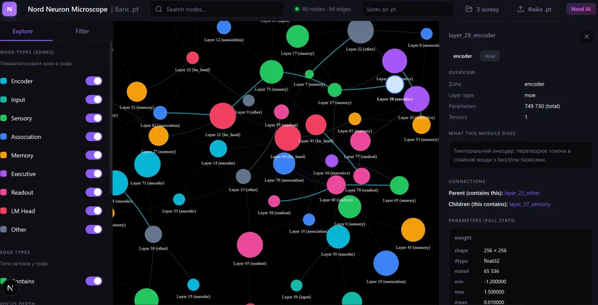Click the Memory orange color swatch
Screen dimensions: 598x305
(3, 155)
